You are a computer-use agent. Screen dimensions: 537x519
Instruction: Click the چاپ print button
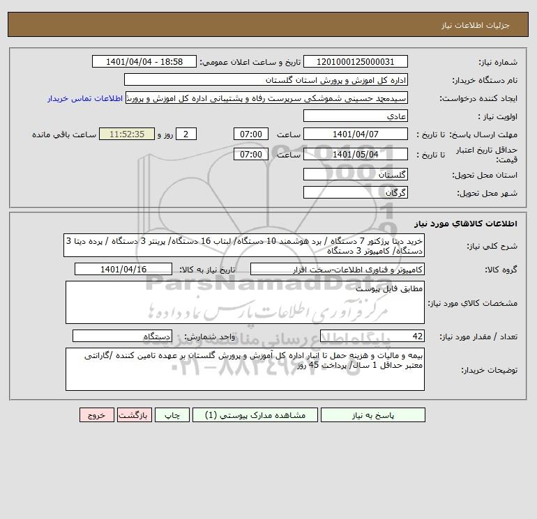pyautogui.click(x=172, y=415)
